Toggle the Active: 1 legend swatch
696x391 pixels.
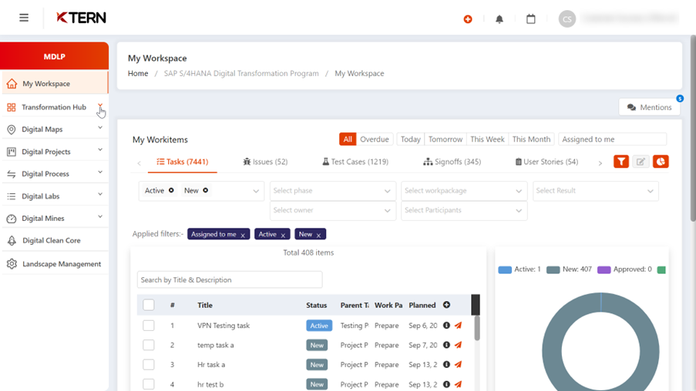coord(505,269)
